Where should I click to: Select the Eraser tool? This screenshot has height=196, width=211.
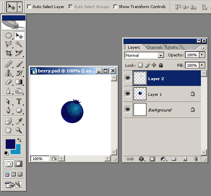[x=8, y=82]
